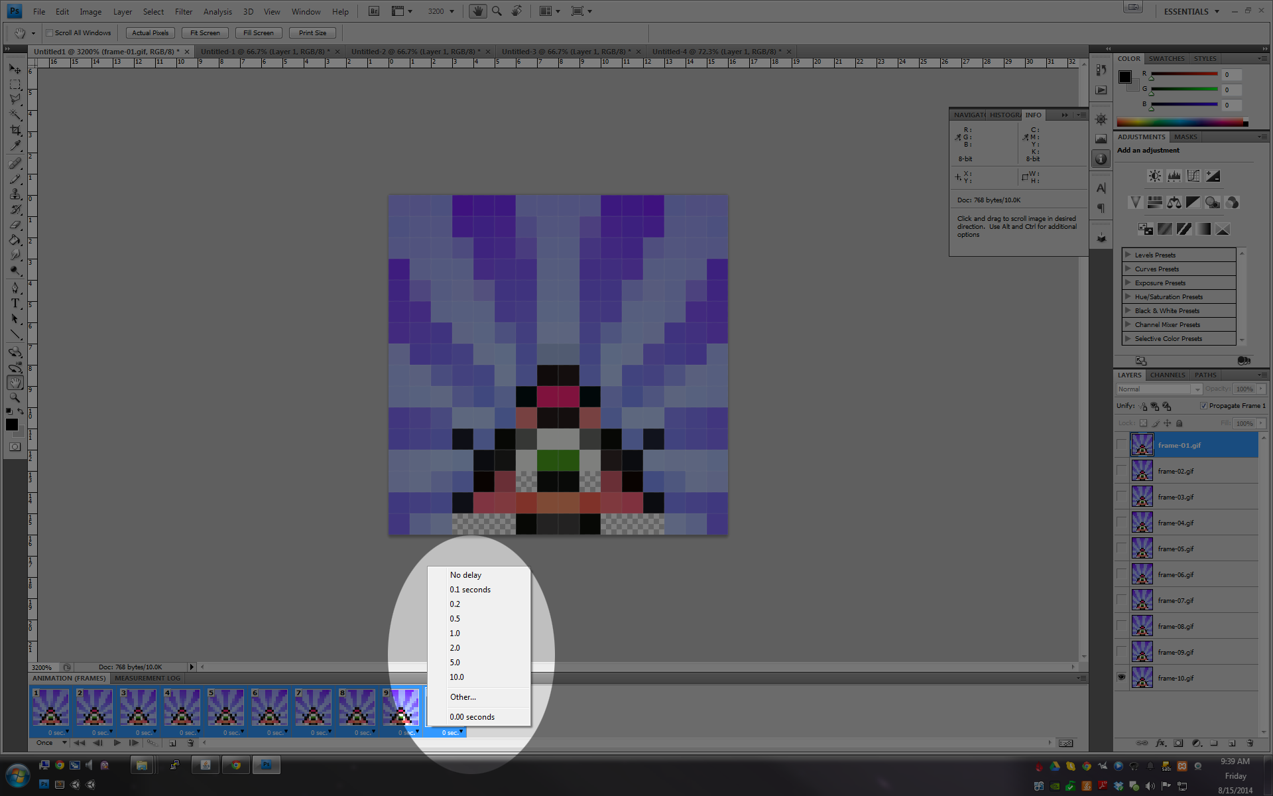
Task: Select the Move tool
Action: 15,69
